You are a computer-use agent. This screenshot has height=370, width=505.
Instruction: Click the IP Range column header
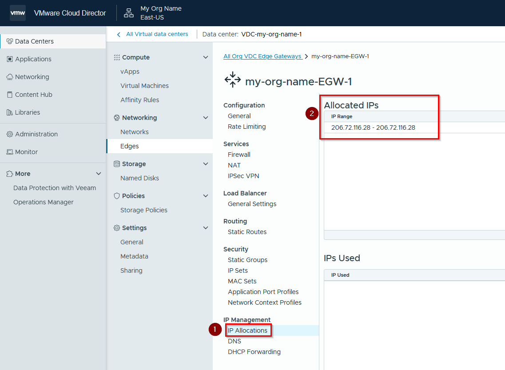342,116
